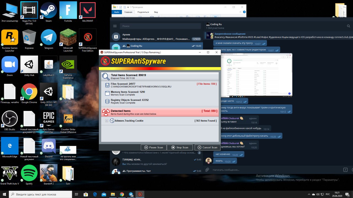Open Программисты. Чат in Telegram list

click(157, 171)
